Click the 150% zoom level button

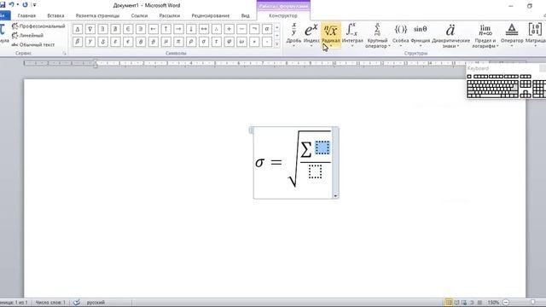pos(493,303)
